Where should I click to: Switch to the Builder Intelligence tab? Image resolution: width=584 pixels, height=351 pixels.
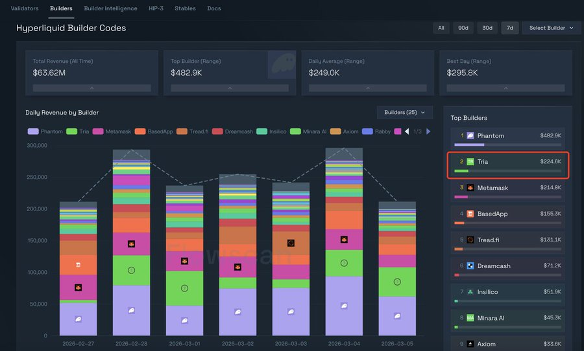click(111, 8)
